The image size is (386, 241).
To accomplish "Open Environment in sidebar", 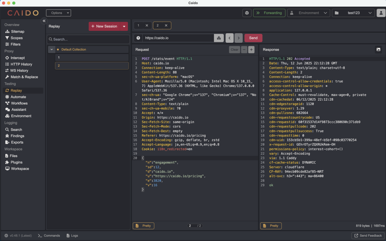I will coord(19,116).
